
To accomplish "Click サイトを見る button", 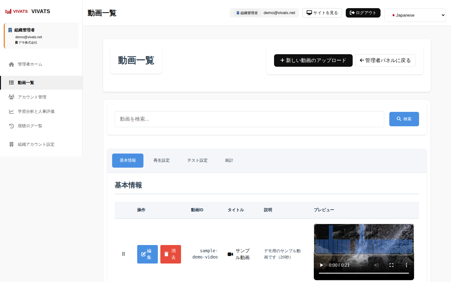I will pyautogui.click(x=322, y=13).
